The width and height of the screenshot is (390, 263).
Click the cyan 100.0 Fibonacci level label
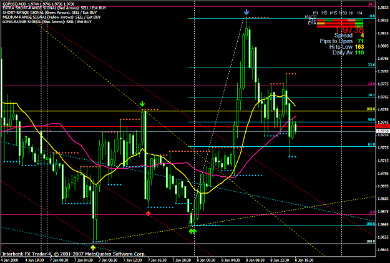(371, 224)
